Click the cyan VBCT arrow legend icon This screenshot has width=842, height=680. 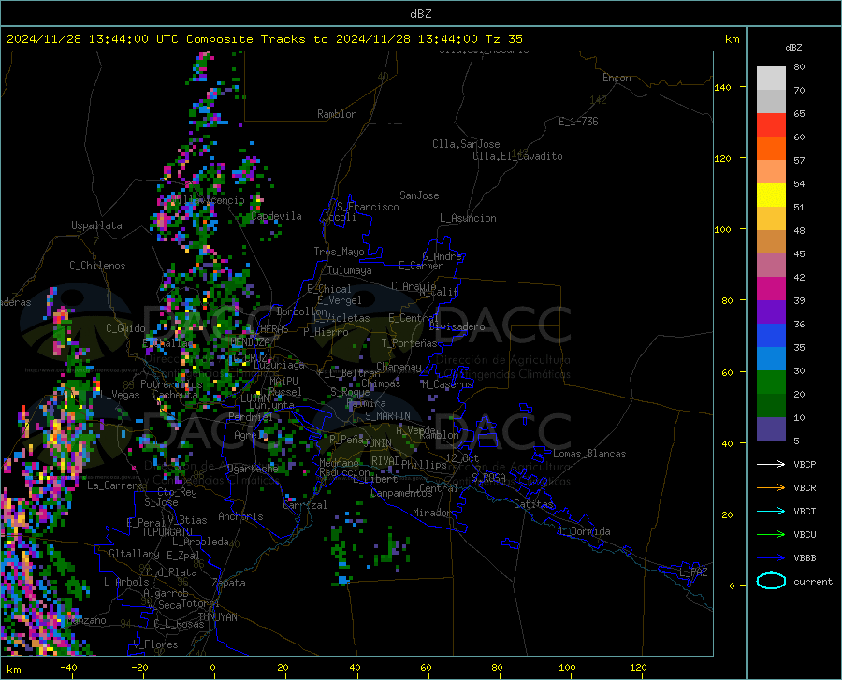click(771, 511)
